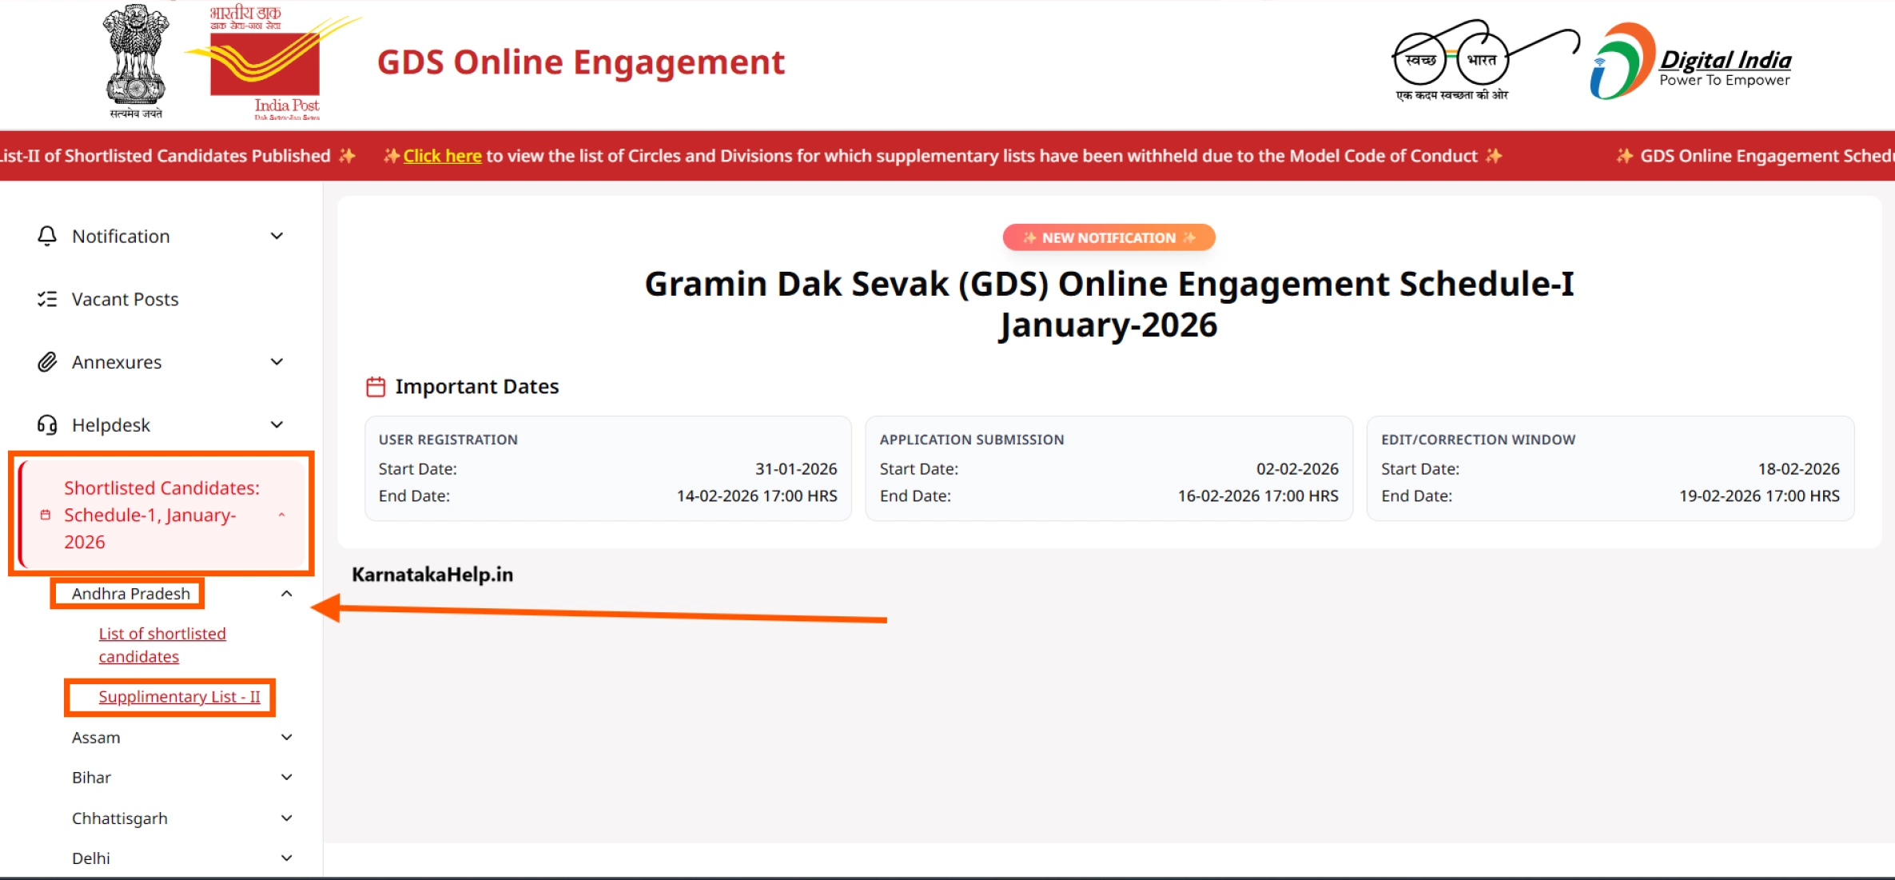Expand the Assam state list
This screenshot has width=1895, height=880.
tap(286, 737)
